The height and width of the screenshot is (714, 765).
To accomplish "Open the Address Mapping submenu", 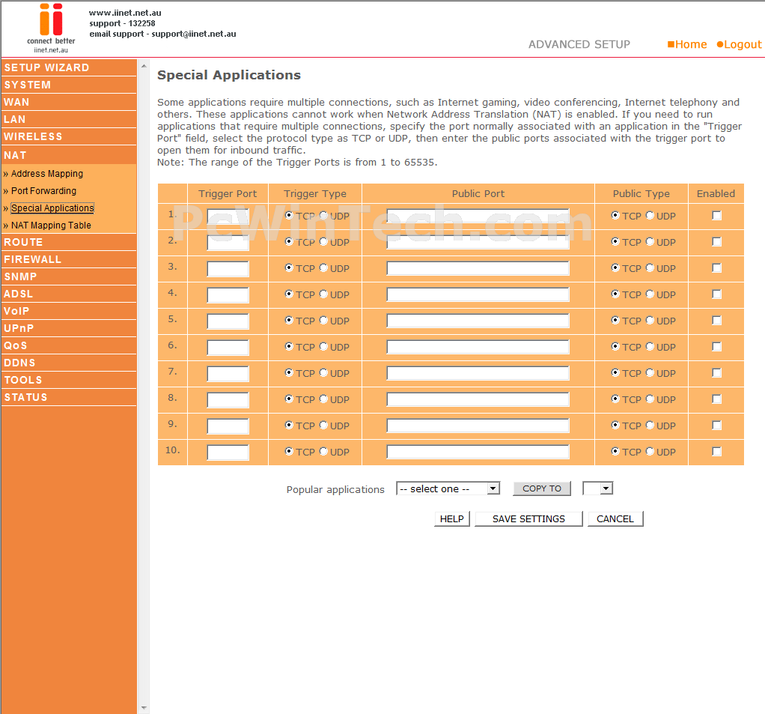I will tap(47, 173).
